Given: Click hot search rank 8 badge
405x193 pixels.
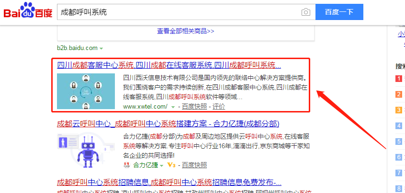Looking at the screenshot, I should [399, 189].
